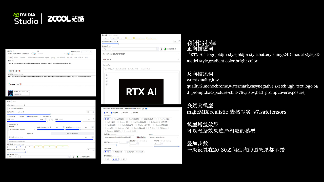The height and width of the screenshot is (182, 324).
Task: Click the refresh icon next to the CHECKPOINT dropdown
Action: click(x=35, y=54)
